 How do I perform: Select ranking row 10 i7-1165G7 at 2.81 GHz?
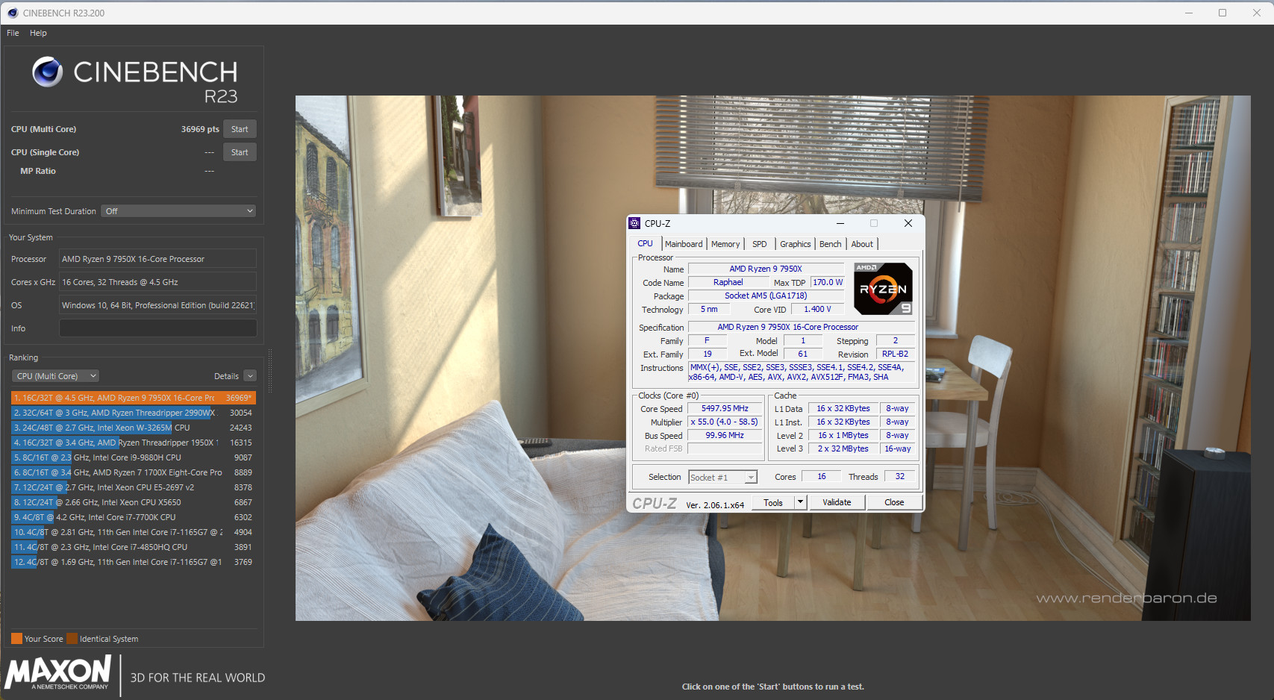(x=133, y=532)
